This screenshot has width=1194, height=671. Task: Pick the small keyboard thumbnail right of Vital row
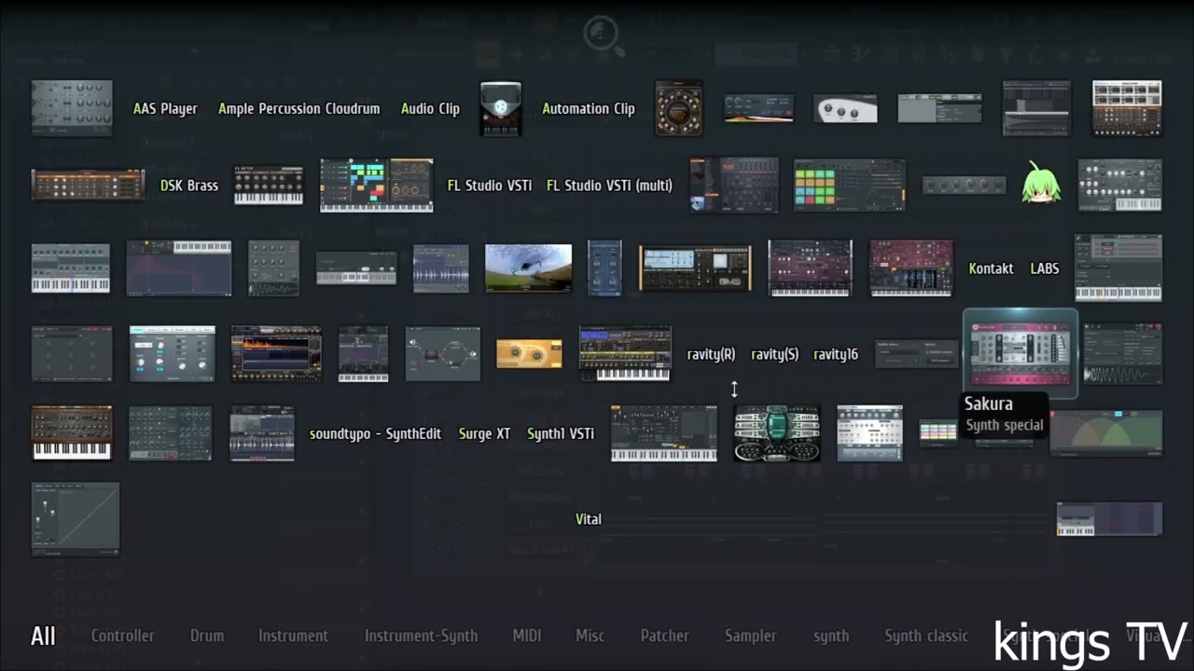pyautogui.click(x=1110, y=519)
